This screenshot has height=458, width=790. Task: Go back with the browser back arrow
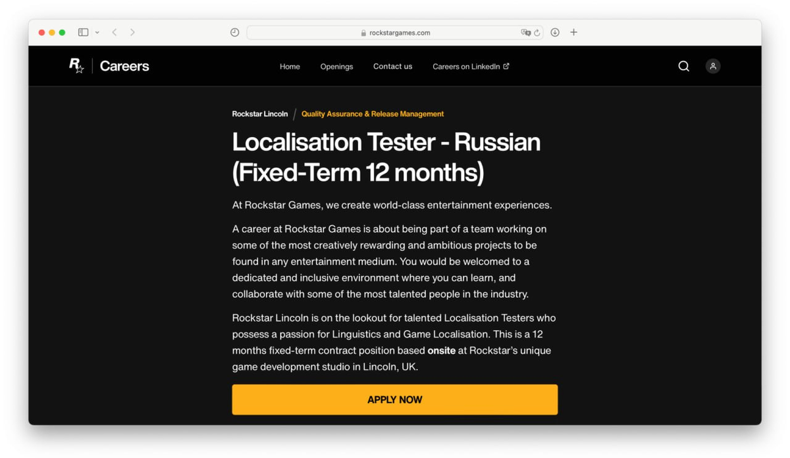(x=115, y=32)
